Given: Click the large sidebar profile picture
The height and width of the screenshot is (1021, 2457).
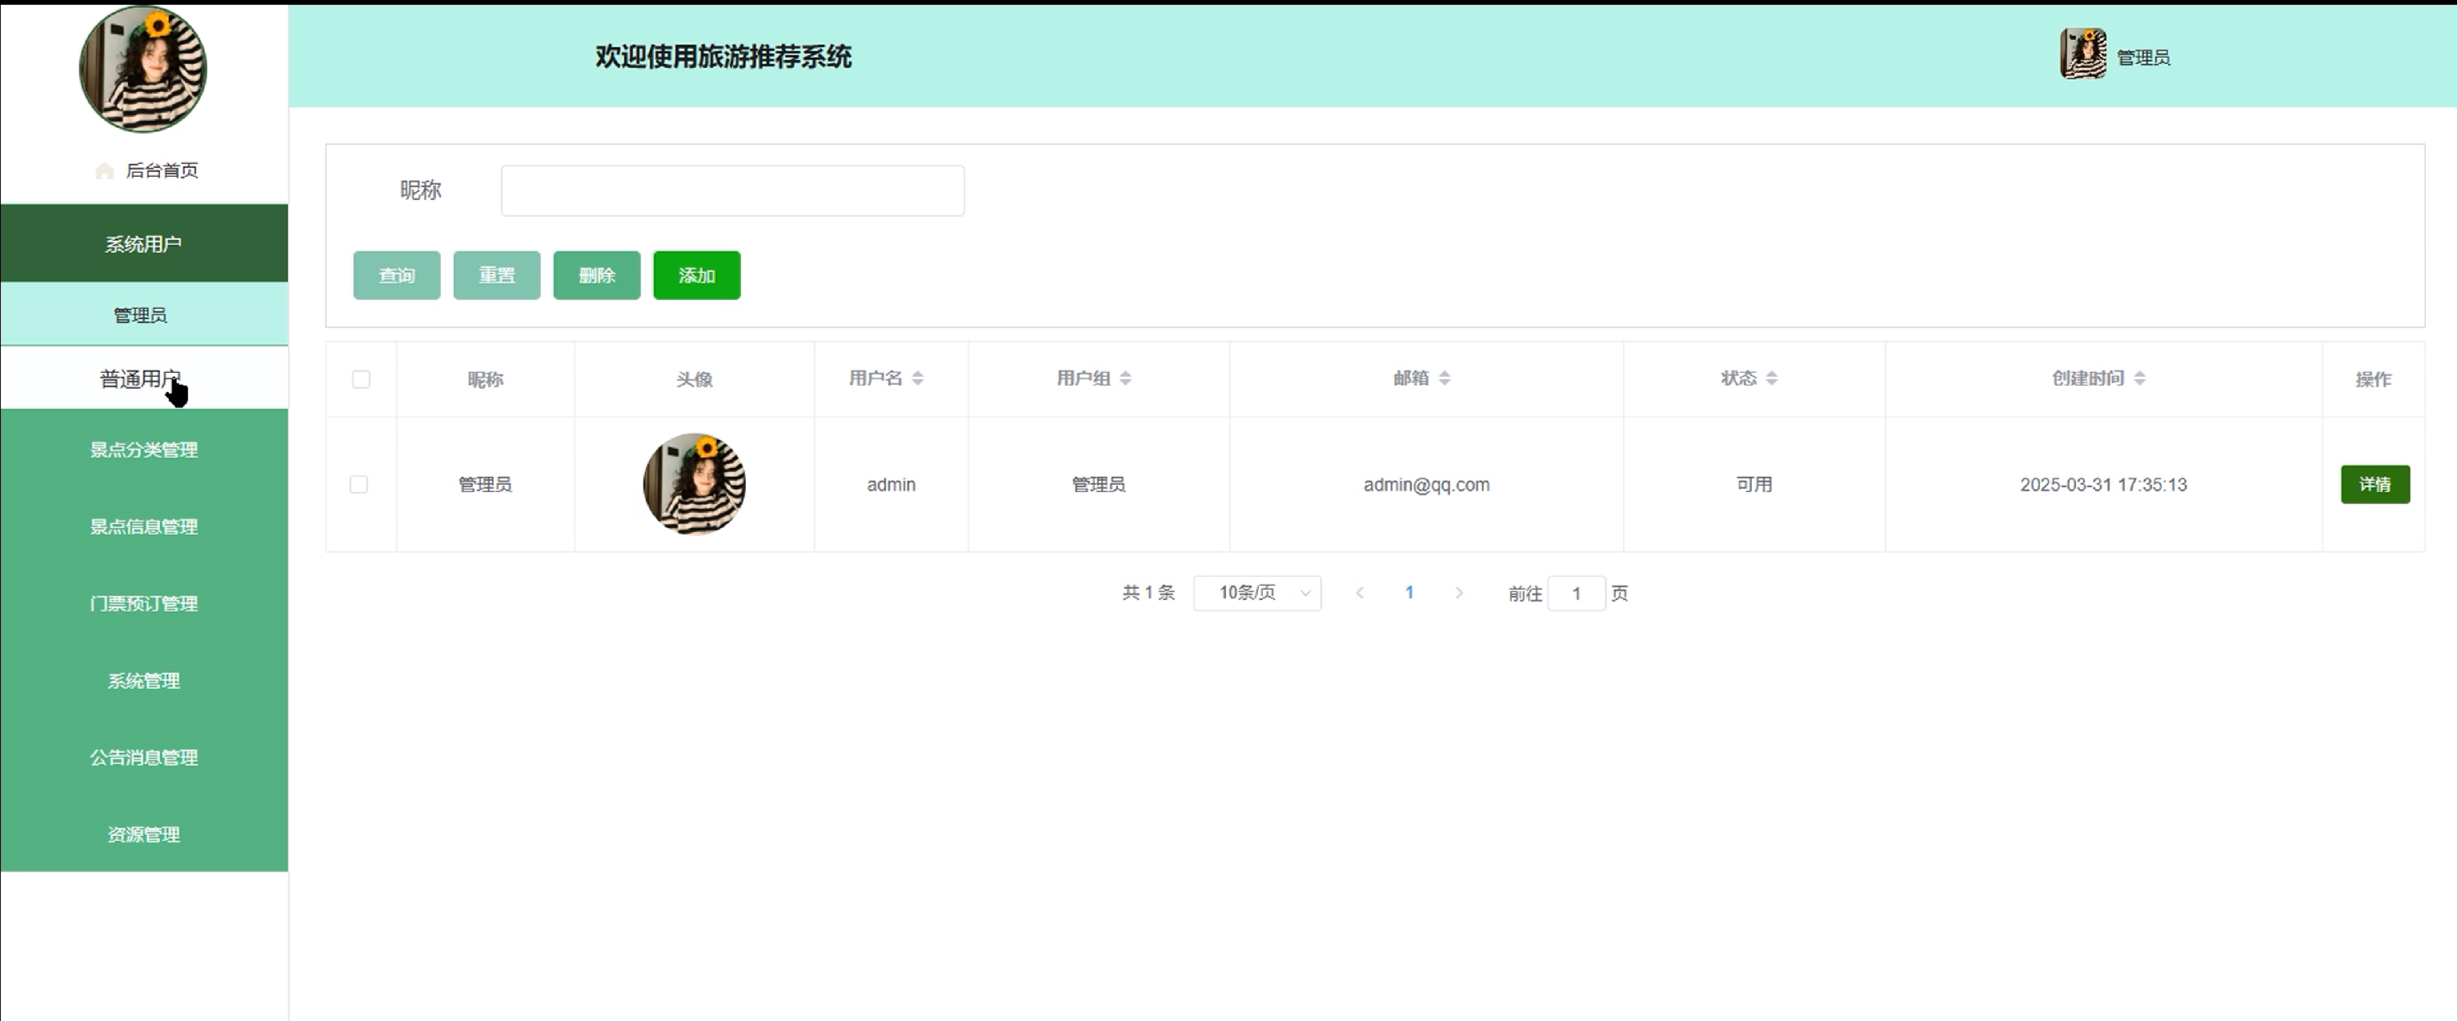Looking at the screenshot, I should click(x=143, y=69).
